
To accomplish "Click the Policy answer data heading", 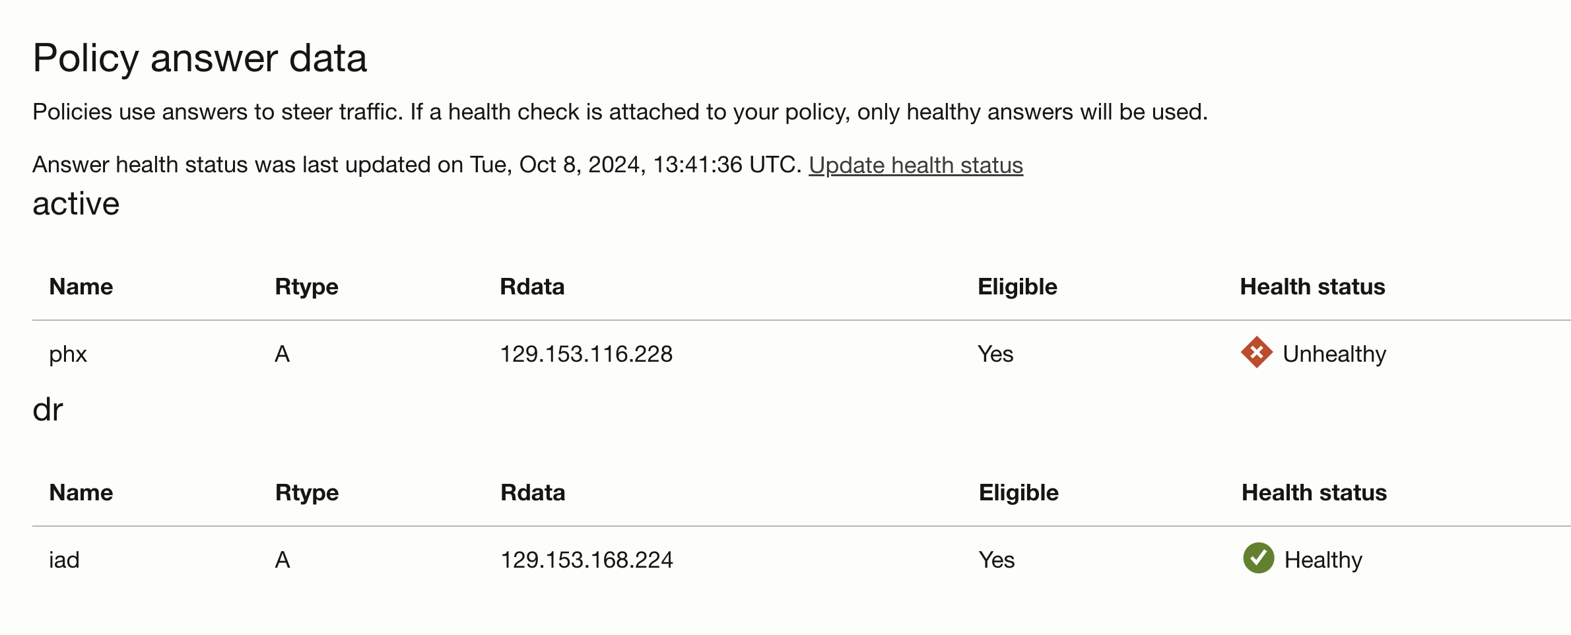I will 199,58.
